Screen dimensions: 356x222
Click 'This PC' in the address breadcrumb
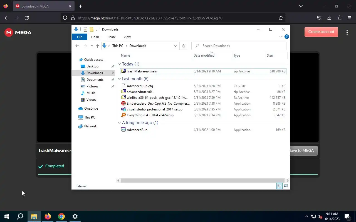click(x=118, y=46)
